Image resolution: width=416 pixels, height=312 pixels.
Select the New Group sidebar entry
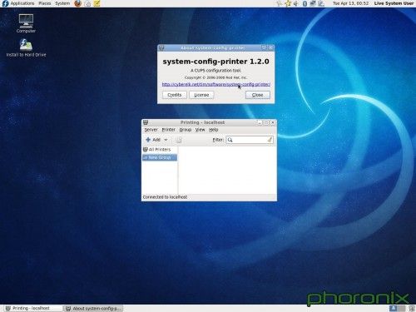click(160, 157)
